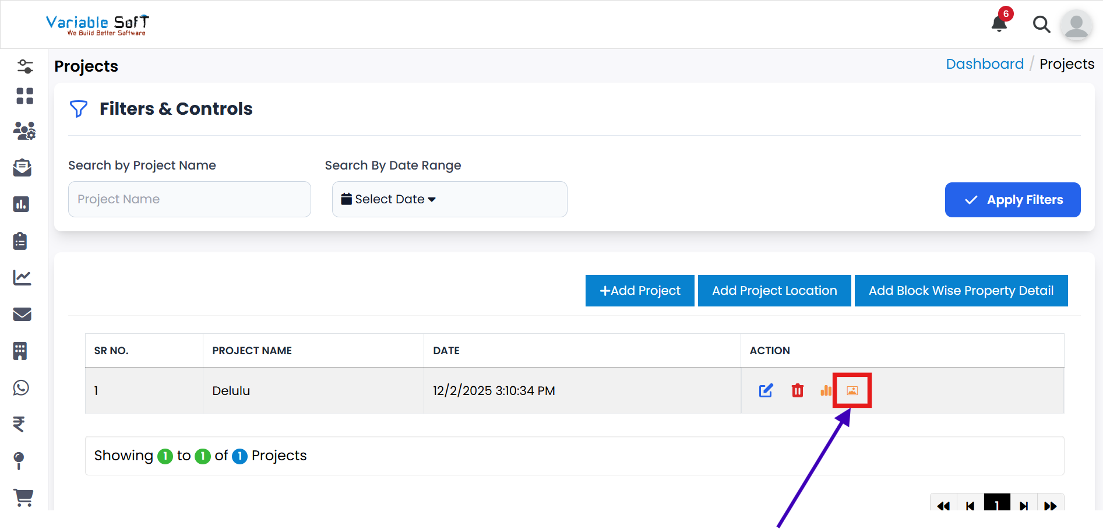This screenshot has width=1103, height=529.
Task: Select page 1 in pagination
Action: (997, 505)
